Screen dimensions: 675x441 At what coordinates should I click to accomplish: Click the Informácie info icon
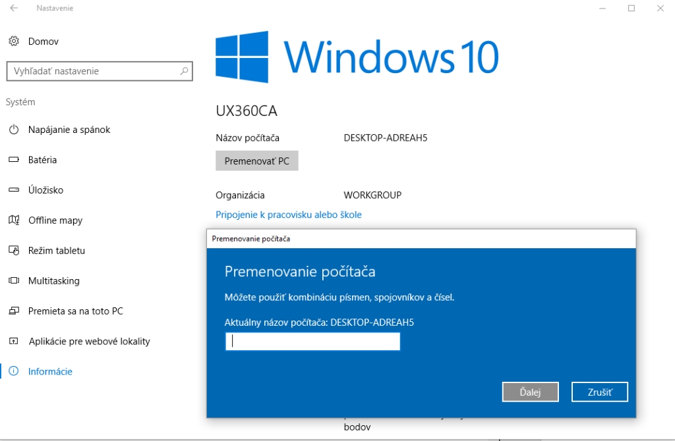pyautogui.click(x=14, y=372)
